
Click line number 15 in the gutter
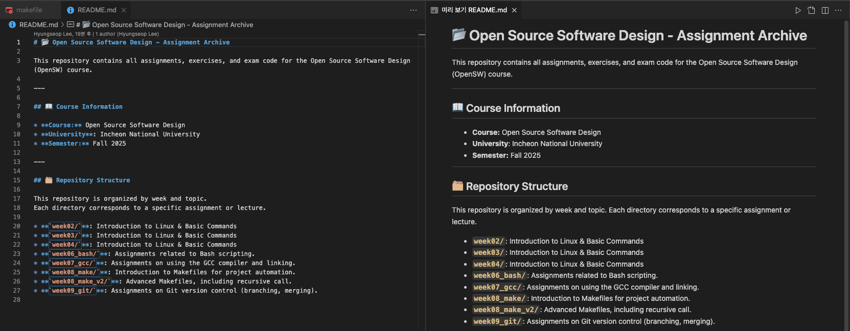17,180
